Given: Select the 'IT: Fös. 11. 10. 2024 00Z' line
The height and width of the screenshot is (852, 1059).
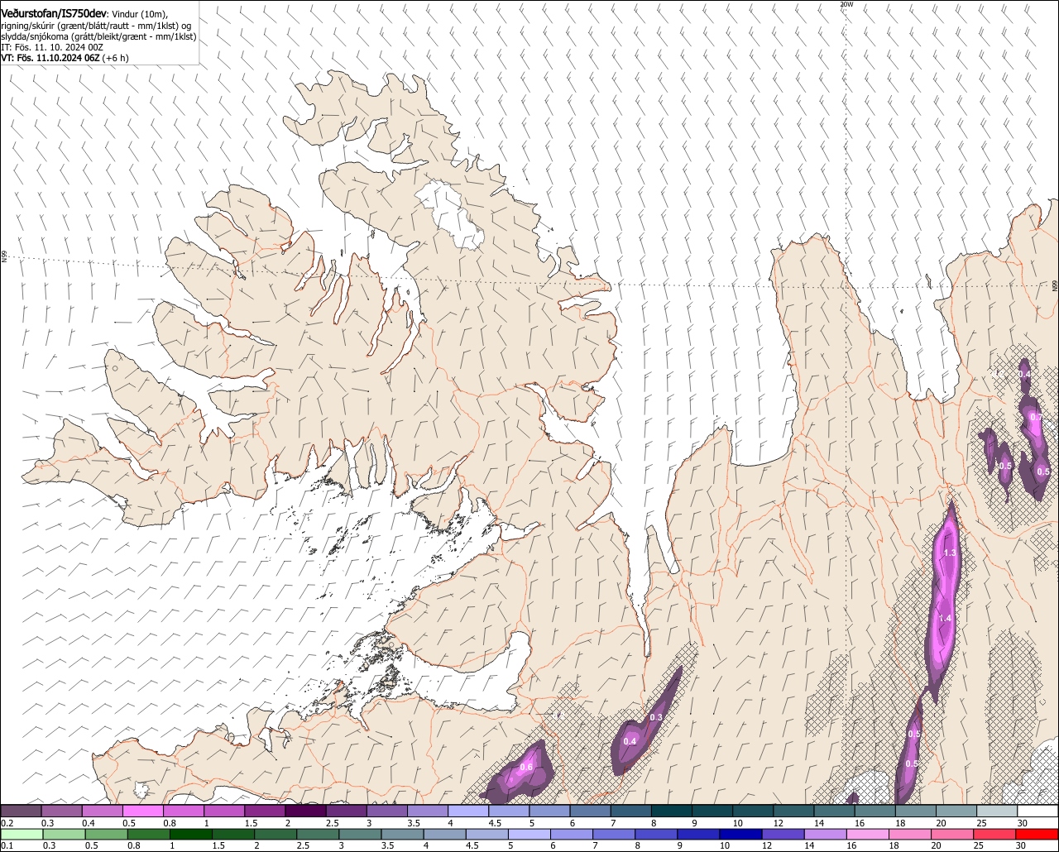Looking at the screenshot, I should coord(51,47).
